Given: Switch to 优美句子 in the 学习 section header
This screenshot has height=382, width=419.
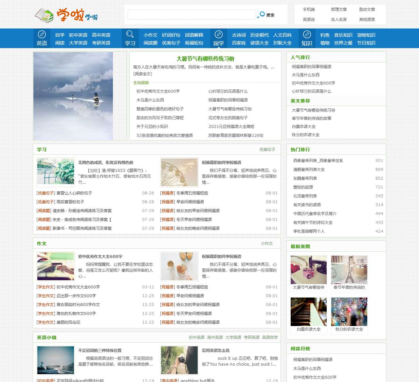Looking at the screenshot, I should point(268,149).
